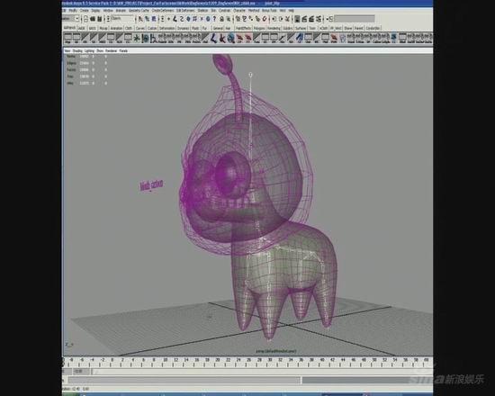Toggle the handles selection mask icon

[168, 19]
